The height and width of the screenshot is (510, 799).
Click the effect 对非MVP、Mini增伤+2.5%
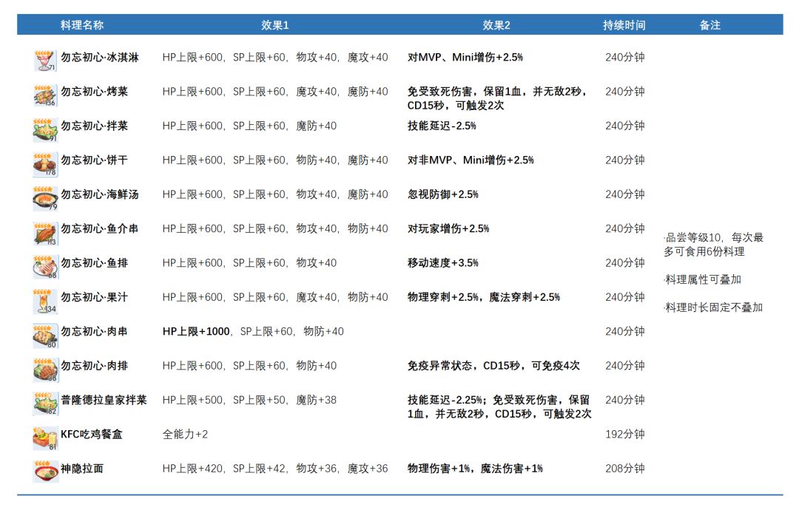pos(471,160)
